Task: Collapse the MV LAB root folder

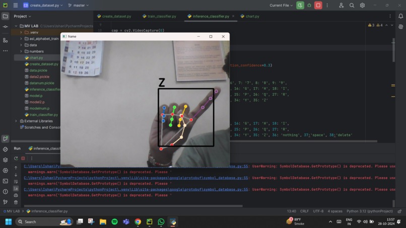Action: [x=16, y=26]
